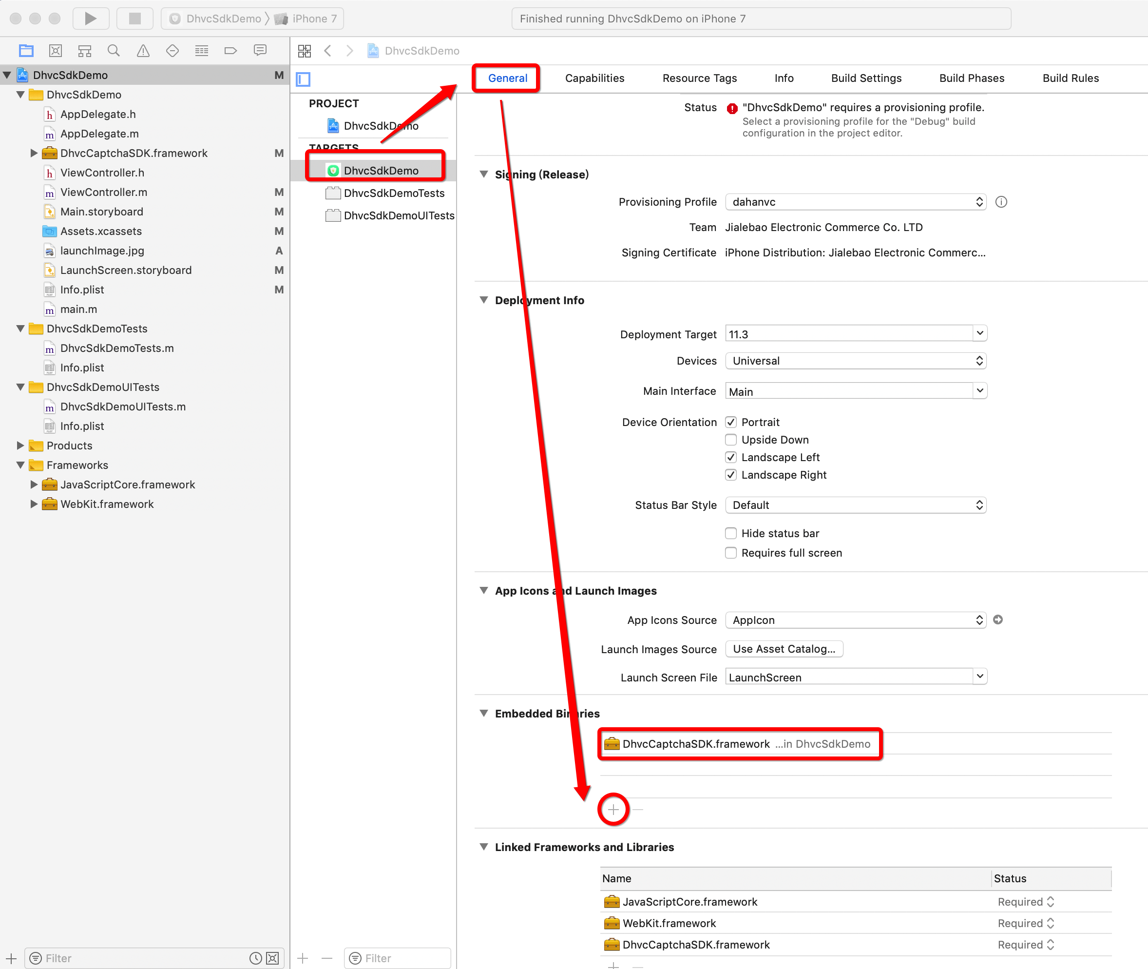1148x969 pixels.
Task: Open the Deployment Target dropdown arrow
Action: pyautogui.click(x=979, y=333)
